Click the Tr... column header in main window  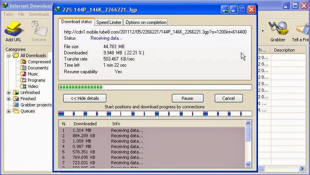(x=264, y=50)
